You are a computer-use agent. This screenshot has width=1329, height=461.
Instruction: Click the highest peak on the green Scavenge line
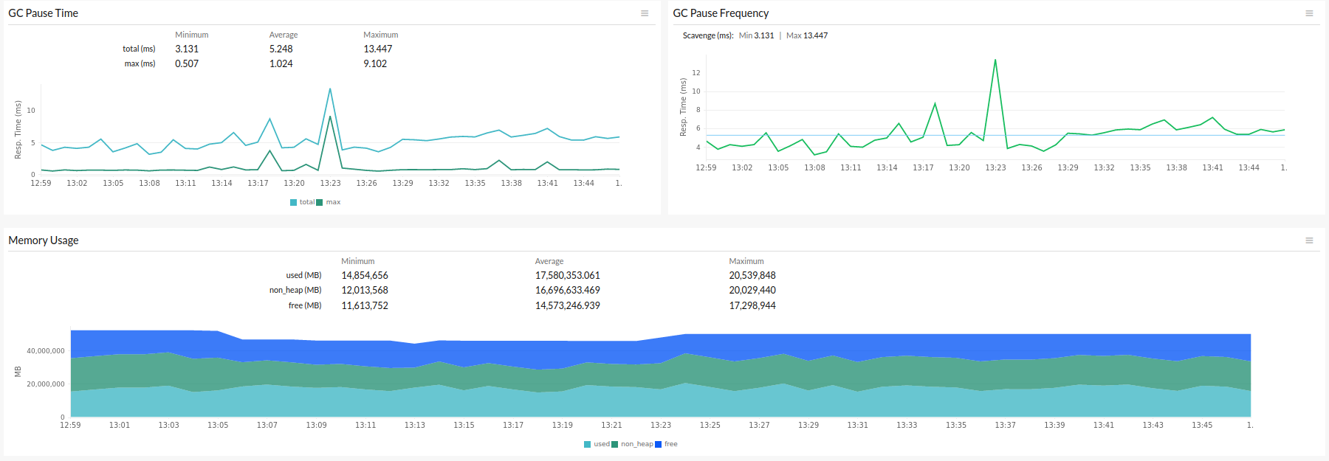(x=995, y=60)
